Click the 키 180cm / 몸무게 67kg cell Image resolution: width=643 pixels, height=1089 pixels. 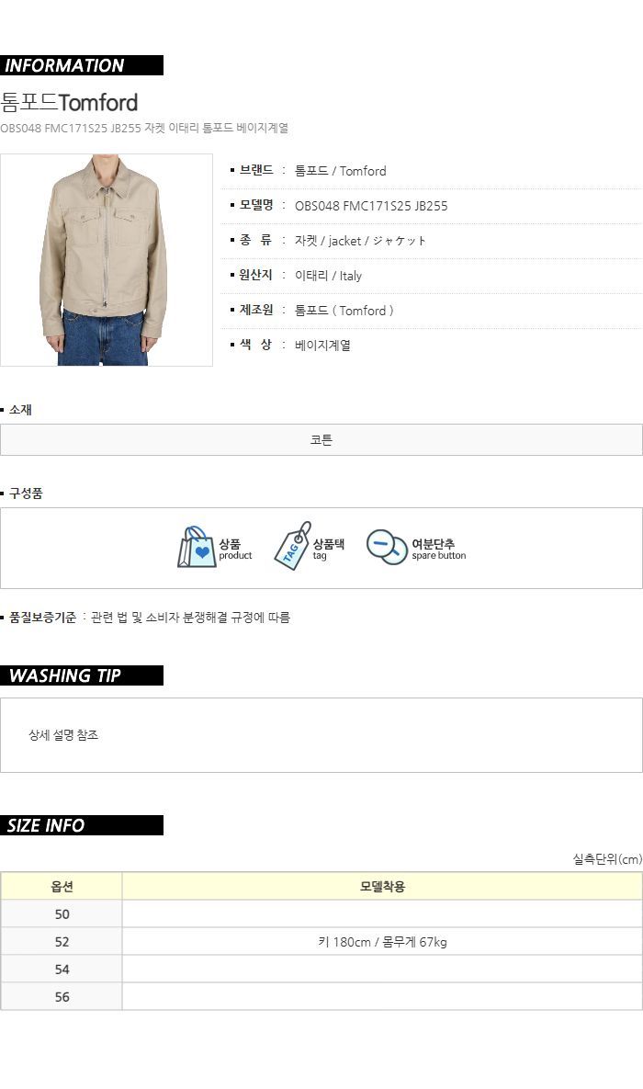pos(382,942)
